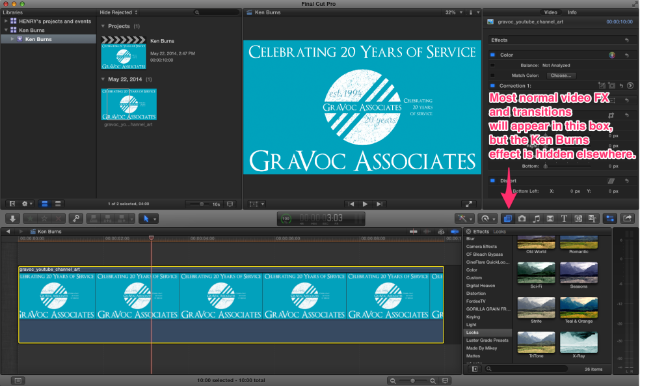Viewport: 666px width, 386px height.
Task: Select the Keyword editor key icon
Action: coord(77,219)
